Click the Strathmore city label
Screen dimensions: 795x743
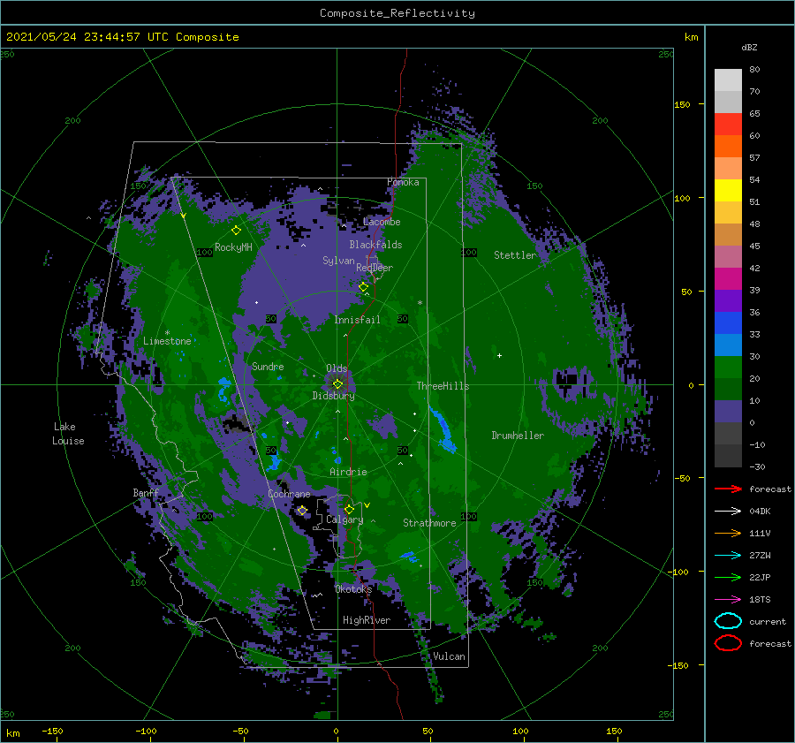pyautogui.click(x=429, y=523)
